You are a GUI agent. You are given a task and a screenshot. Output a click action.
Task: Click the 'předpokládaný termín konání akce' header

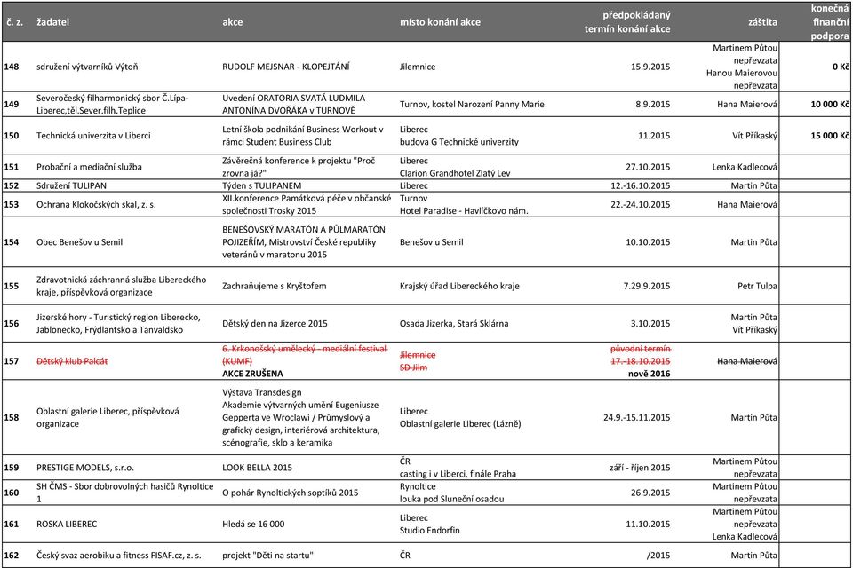627,22
